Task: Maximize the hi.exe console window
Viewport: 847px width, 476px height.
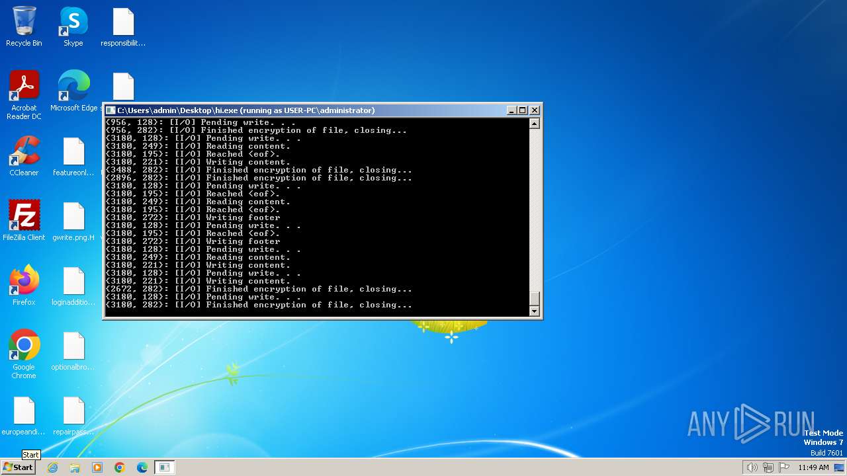Action: pyautogui.click(x=523, y=110)
